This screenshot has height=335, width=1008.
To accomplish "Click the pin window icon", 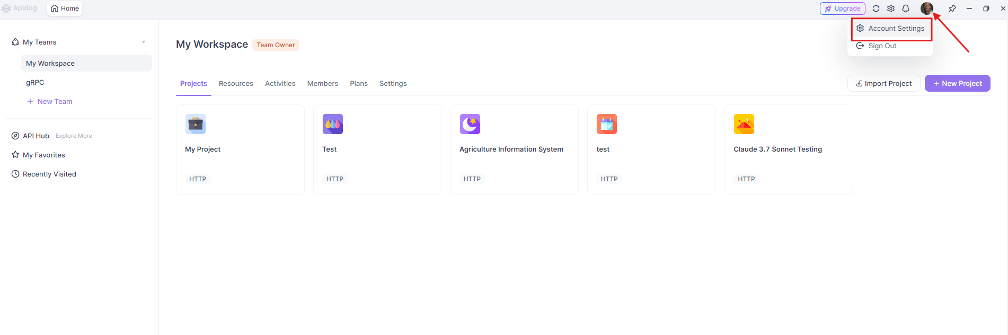I will click(952, 8).
